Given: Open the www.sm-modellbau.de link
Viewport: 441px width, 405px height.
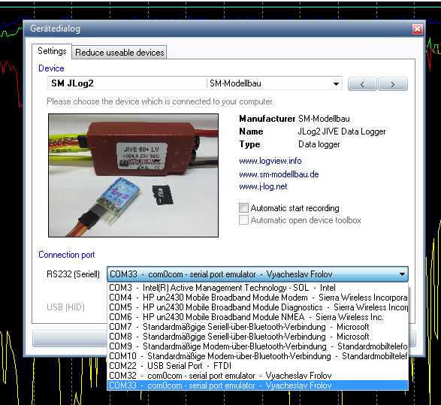Looking at the screenshot, I should tap(279, 174).
